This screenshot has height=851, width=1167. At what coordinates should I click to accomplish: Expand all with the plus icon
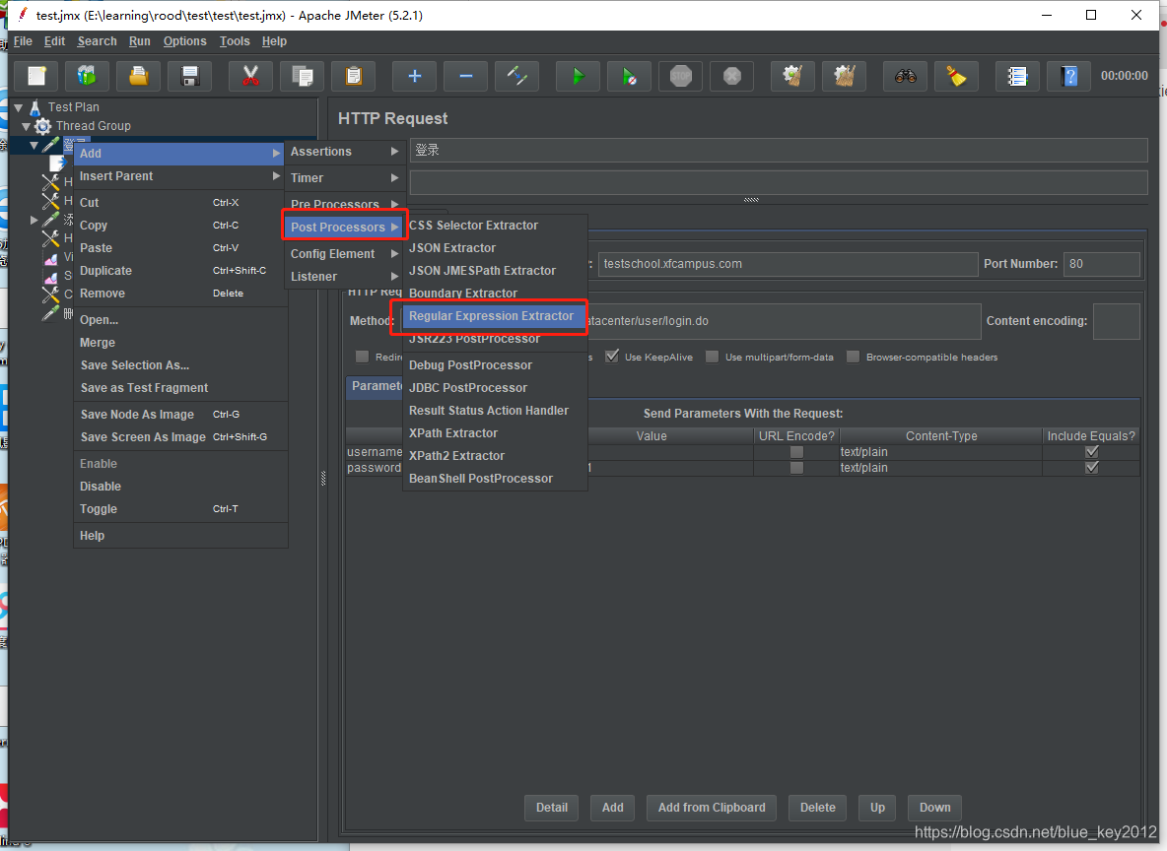(415, 76)
